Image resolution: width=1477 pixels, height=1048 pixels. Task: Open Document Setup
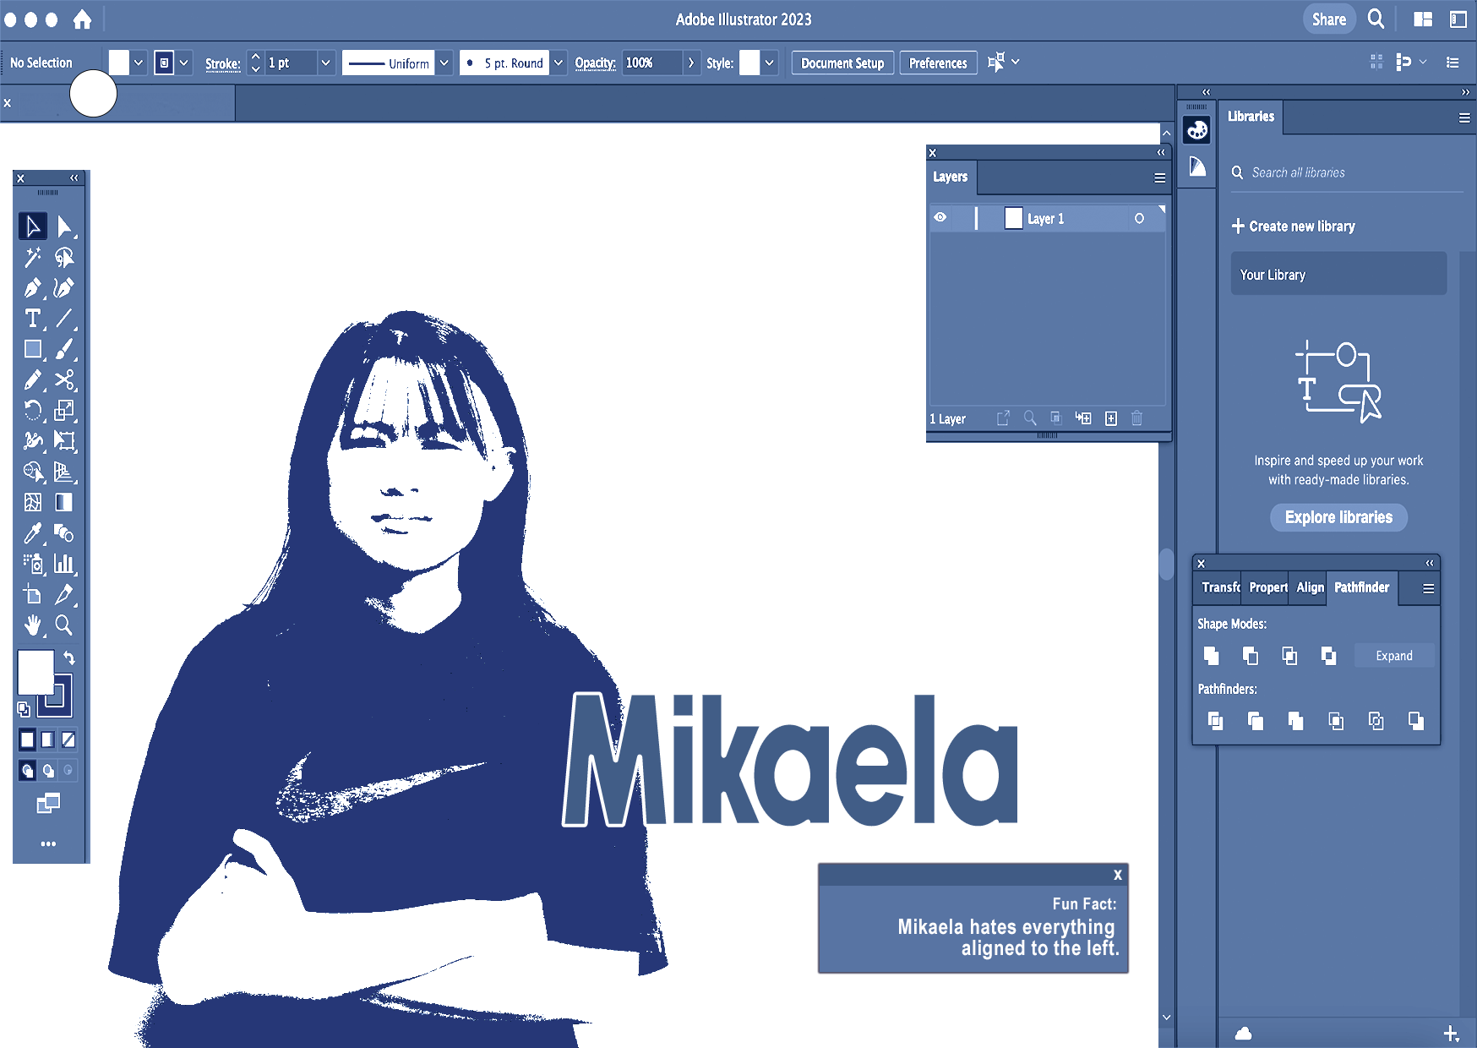[x=842, y=63]
